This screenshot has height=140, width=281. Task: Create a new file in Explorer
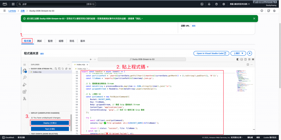point(56,68)
